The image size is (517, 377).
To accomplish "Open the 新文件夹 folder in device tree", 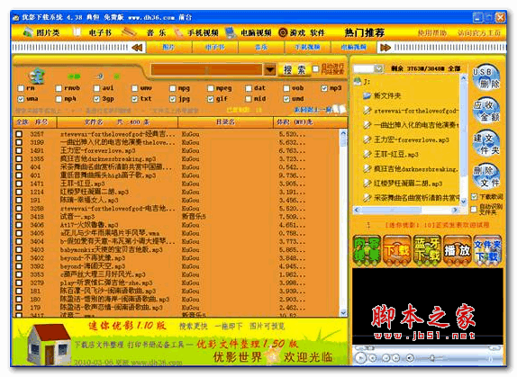I will click(383, 95).
